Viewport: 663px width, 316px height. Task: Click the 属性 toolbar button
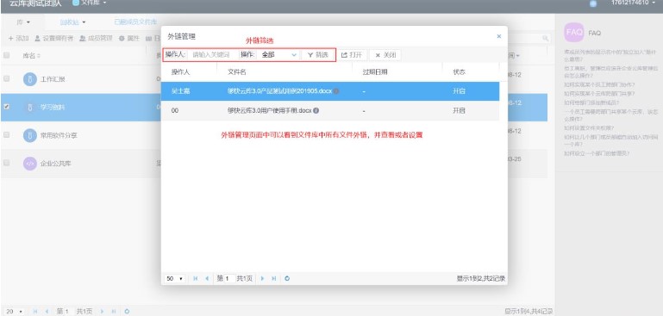129,39
